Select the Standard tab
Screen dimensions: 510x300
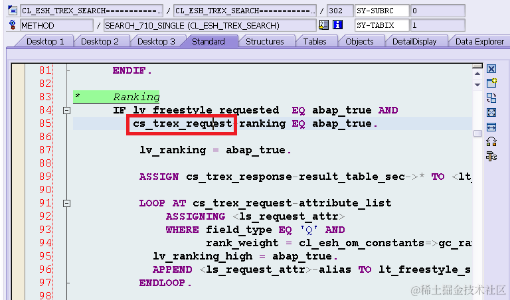pyautogui.click(x=209, y=42)
